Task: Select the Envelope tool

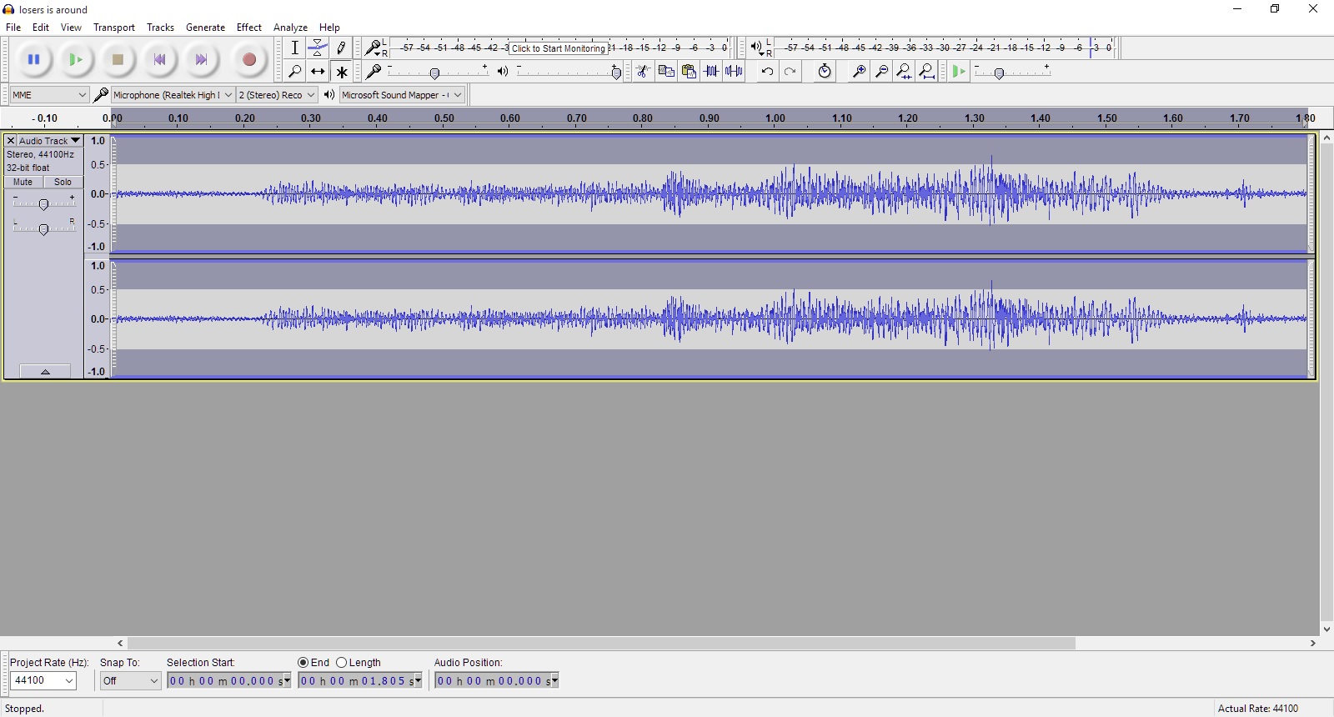Action: pos(318,48)
